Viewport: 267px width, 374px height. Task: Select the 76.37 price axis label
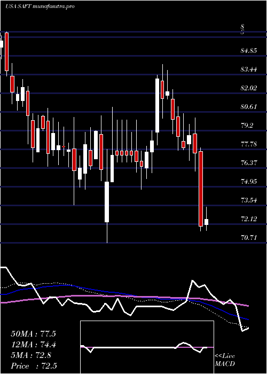point(249,163)
